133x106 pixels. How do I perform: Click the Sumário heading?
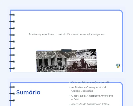(x=28, y=92)
